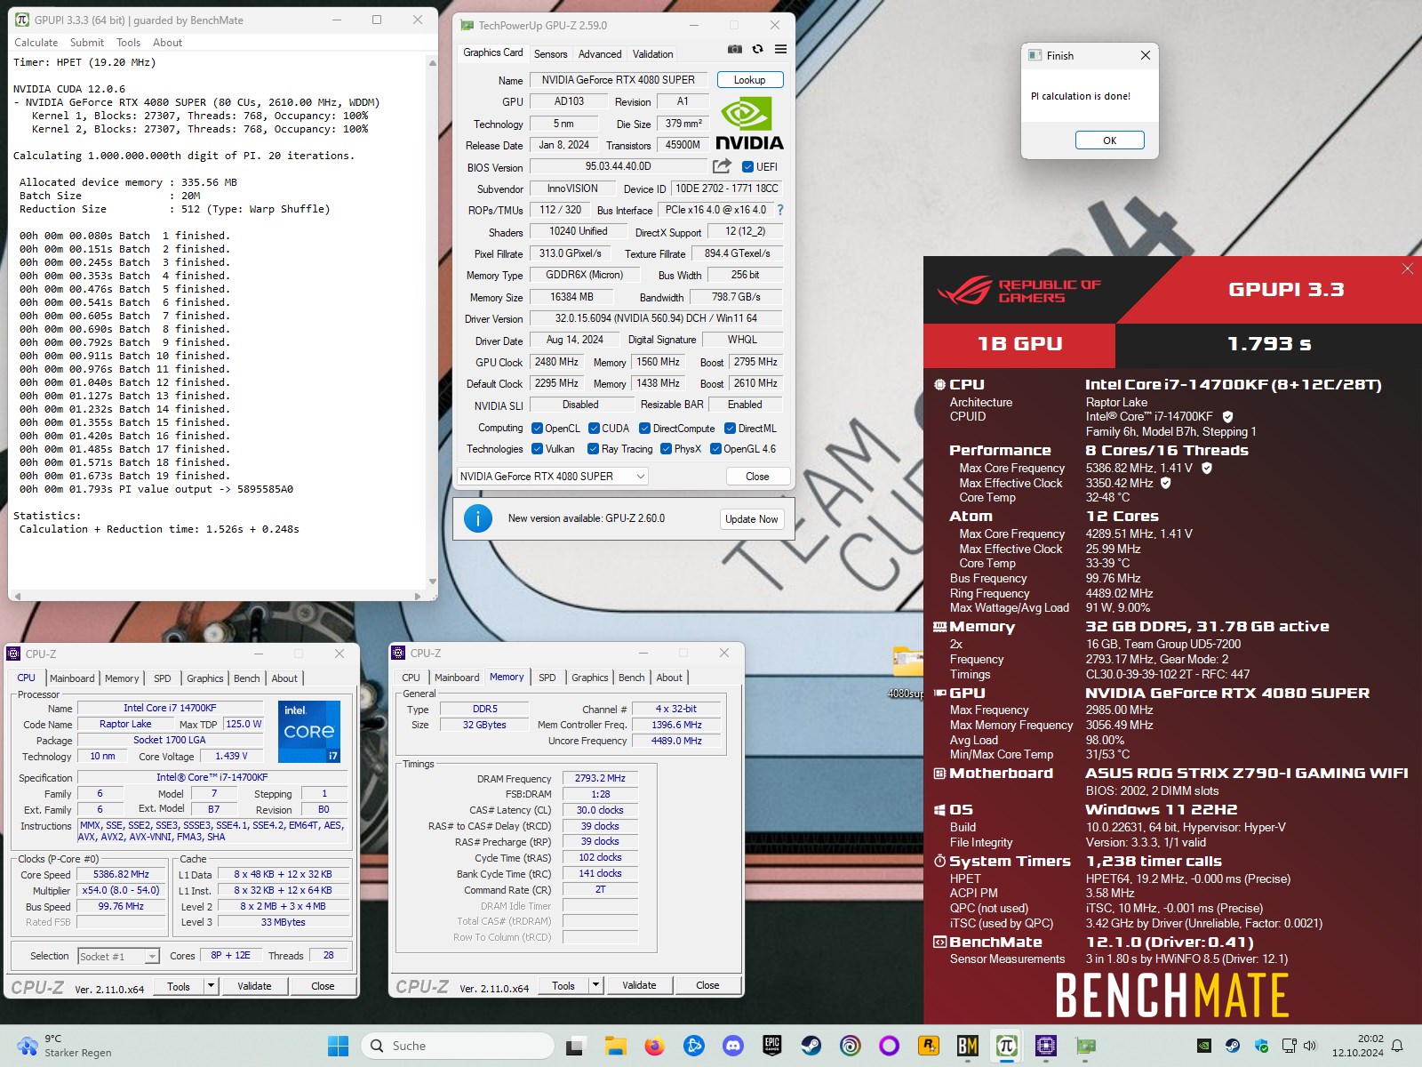Switch to CPU-Z on the taskbar
Screen dimensions: 1422x1067
(x=1046, y=1046)
